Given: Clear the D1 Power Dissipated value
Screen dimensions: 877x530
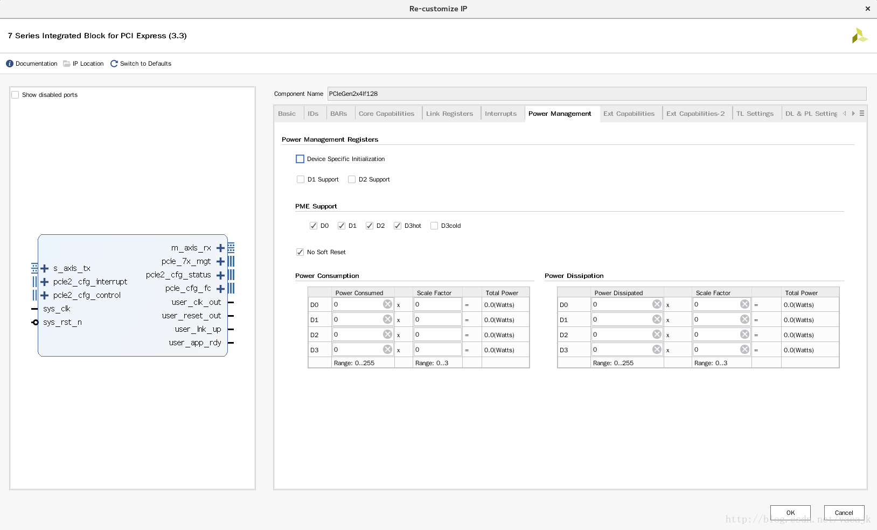Looking at the screenshot, I should [x=657, y=319].
